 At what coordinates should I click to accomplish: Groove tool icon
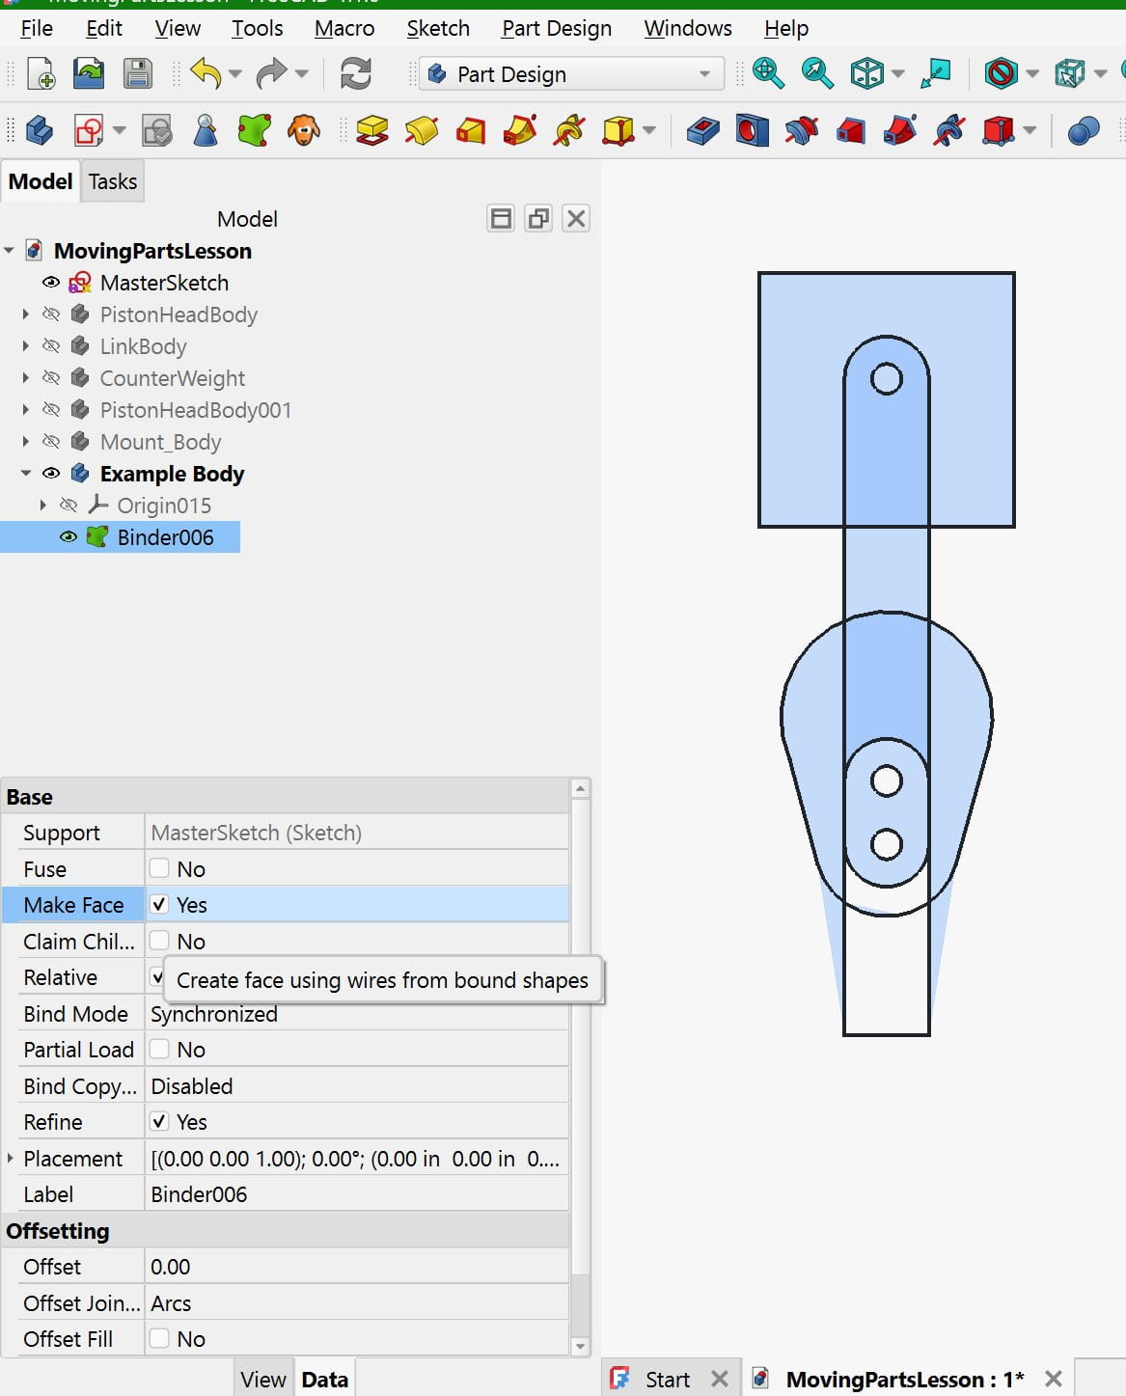[x=801, y=129]
